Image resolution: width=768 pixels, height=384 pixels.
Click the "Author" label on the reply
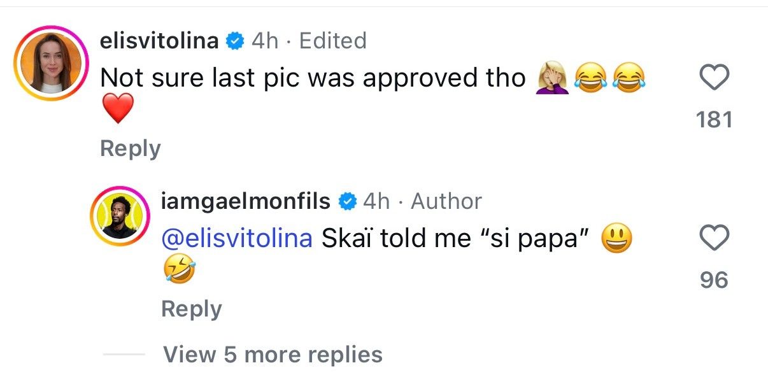click(x=446, y=202)
